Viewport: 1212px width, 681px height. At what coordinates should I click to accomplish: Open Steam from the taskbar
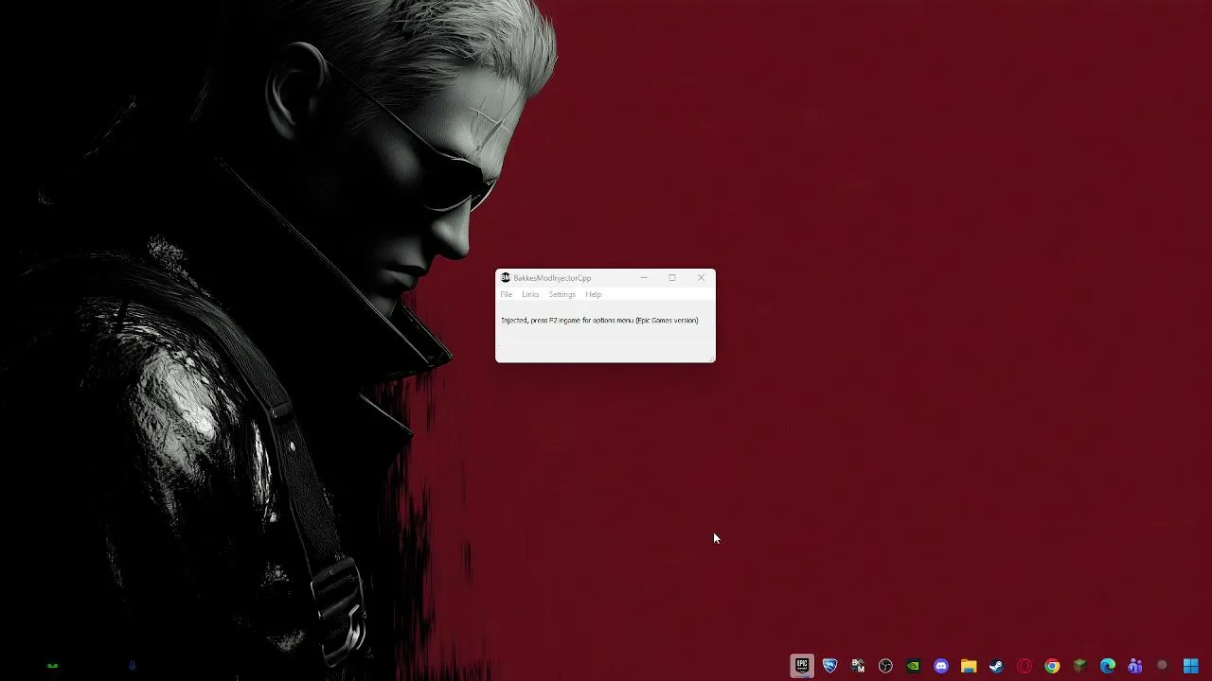996,666
